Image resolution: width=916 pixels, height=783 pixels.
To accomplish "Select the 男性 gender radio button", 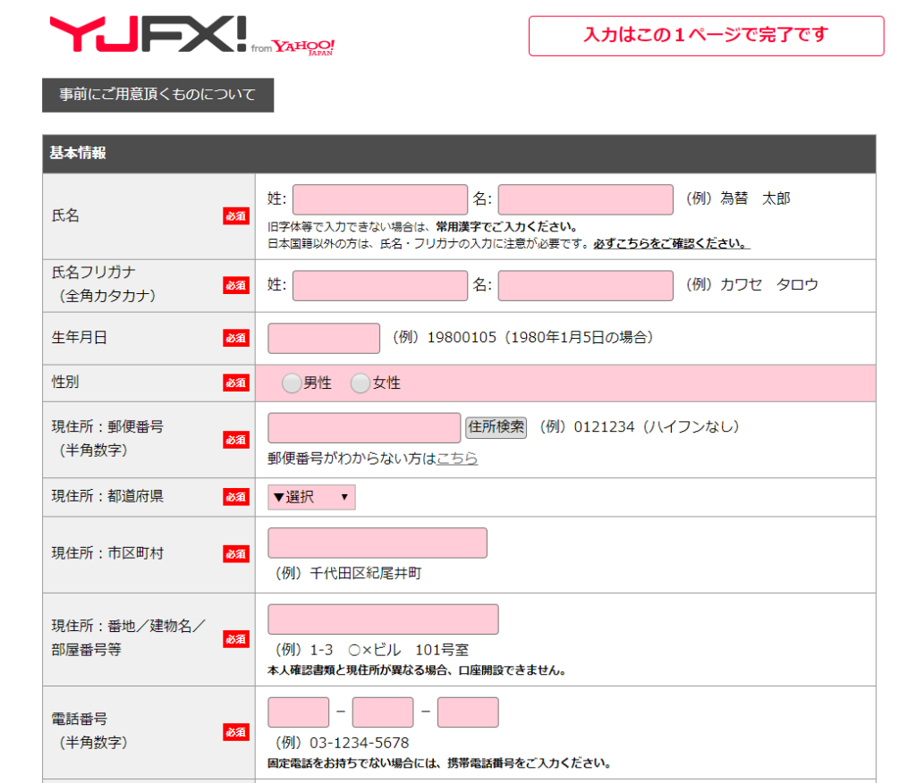I will (292, 383).
